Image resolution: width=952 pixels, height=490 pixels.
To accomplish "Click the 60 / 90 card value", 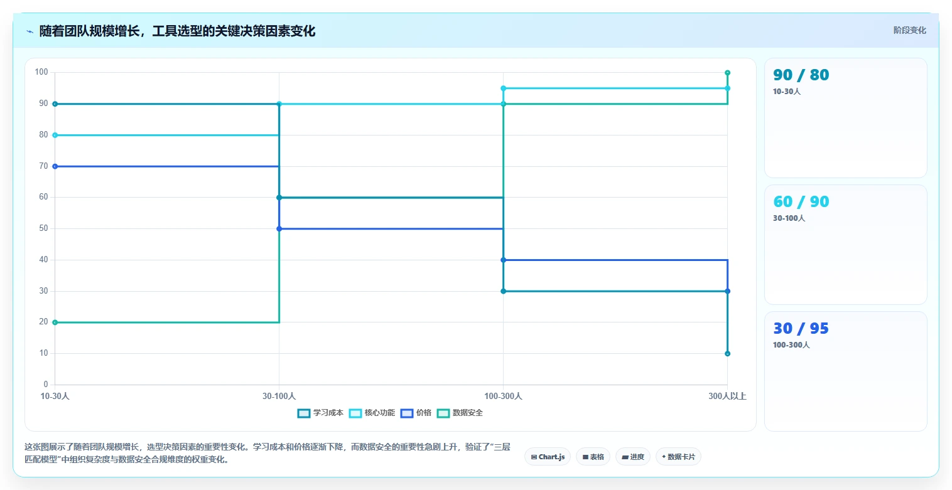I will 801,201.
